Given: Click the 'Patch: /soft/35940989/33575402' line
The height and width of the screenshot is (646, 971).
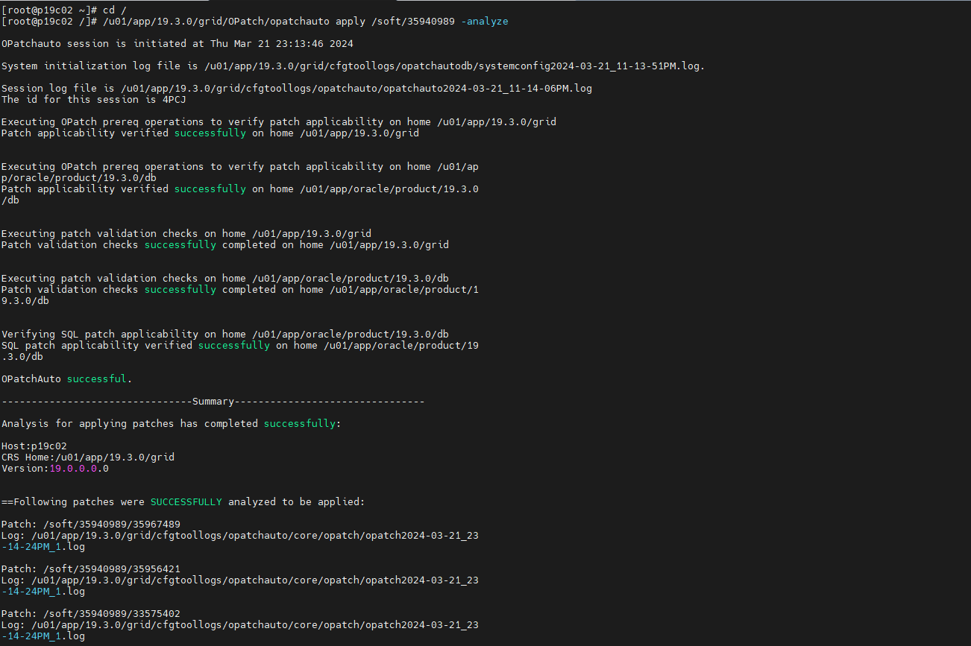Looking at the screenshot, I should click(91, 614).
